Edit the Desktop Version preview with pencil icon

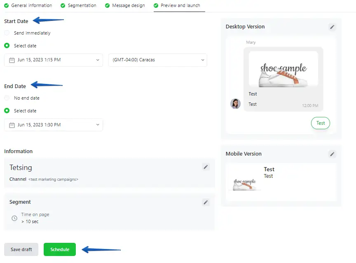tap(332, 27)
